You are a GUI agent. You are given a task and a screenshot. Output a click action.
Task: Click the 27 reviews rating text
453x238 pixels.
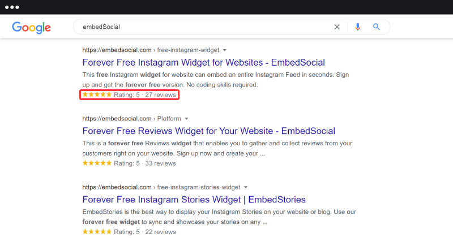[160, 95]
